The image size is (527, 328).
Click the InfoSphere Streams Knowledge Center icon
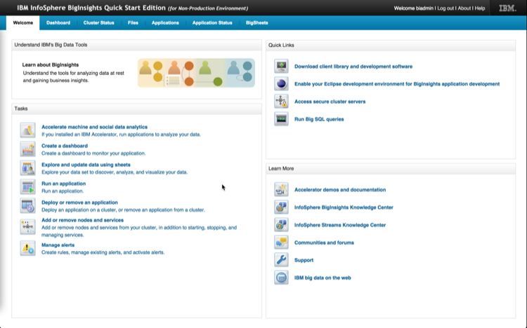click(281, 225)
